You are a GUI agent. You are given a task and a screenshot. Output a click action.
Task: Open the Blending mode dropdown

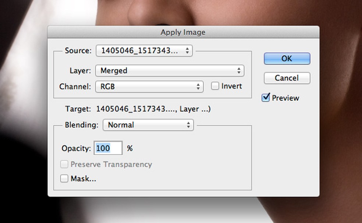[x=148, y=125]
